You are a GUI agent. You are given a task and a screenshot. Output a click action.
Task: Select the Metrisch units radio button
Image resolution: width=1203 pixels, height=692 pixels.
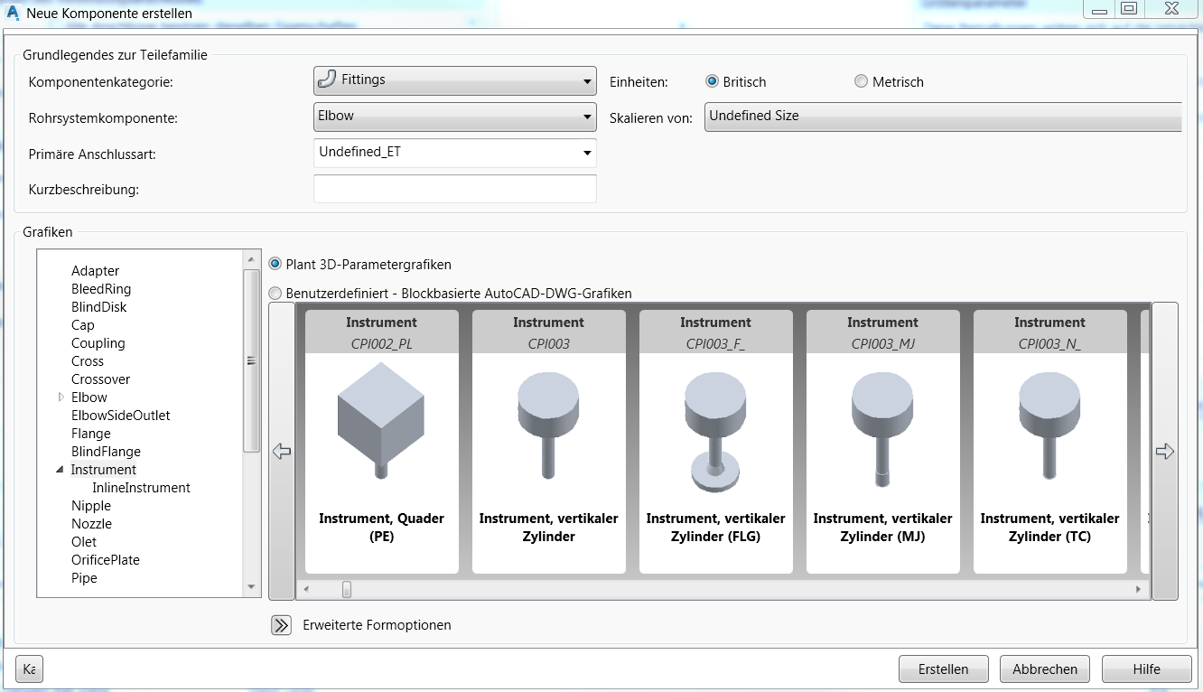pos(861,81)
